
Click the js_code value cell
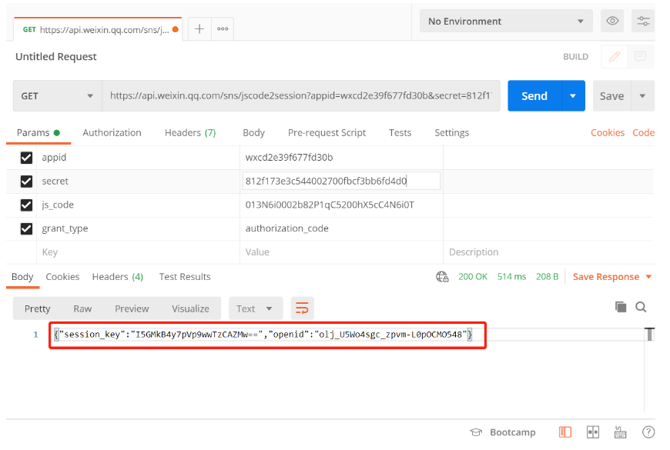click(341, 205)
